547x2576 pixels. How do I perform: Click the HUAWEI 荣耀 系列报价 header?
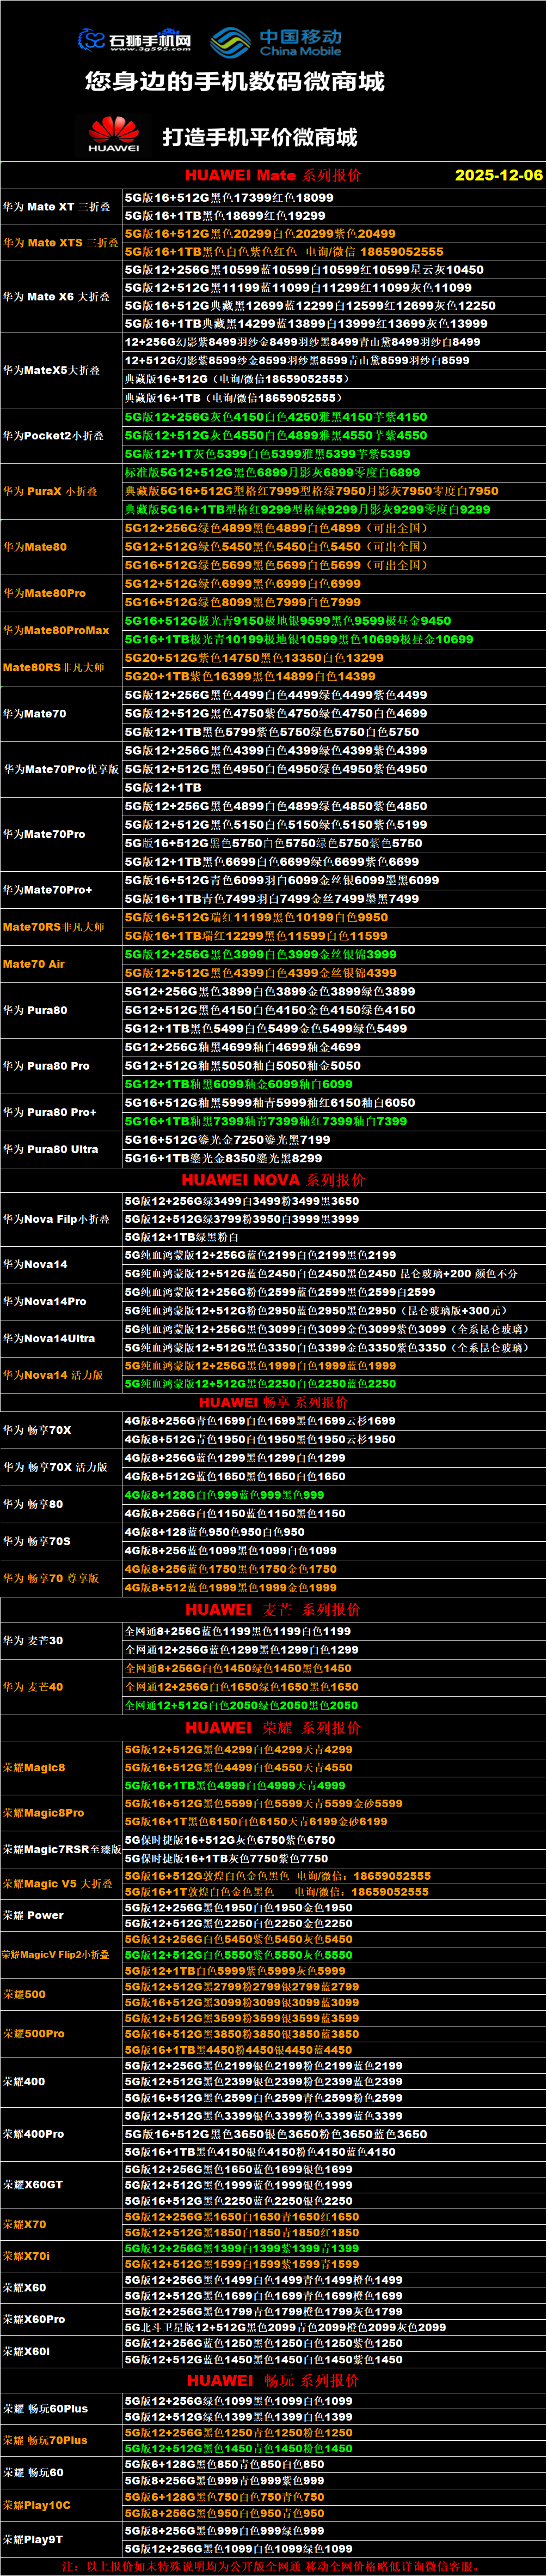(x=273, y=1728)
